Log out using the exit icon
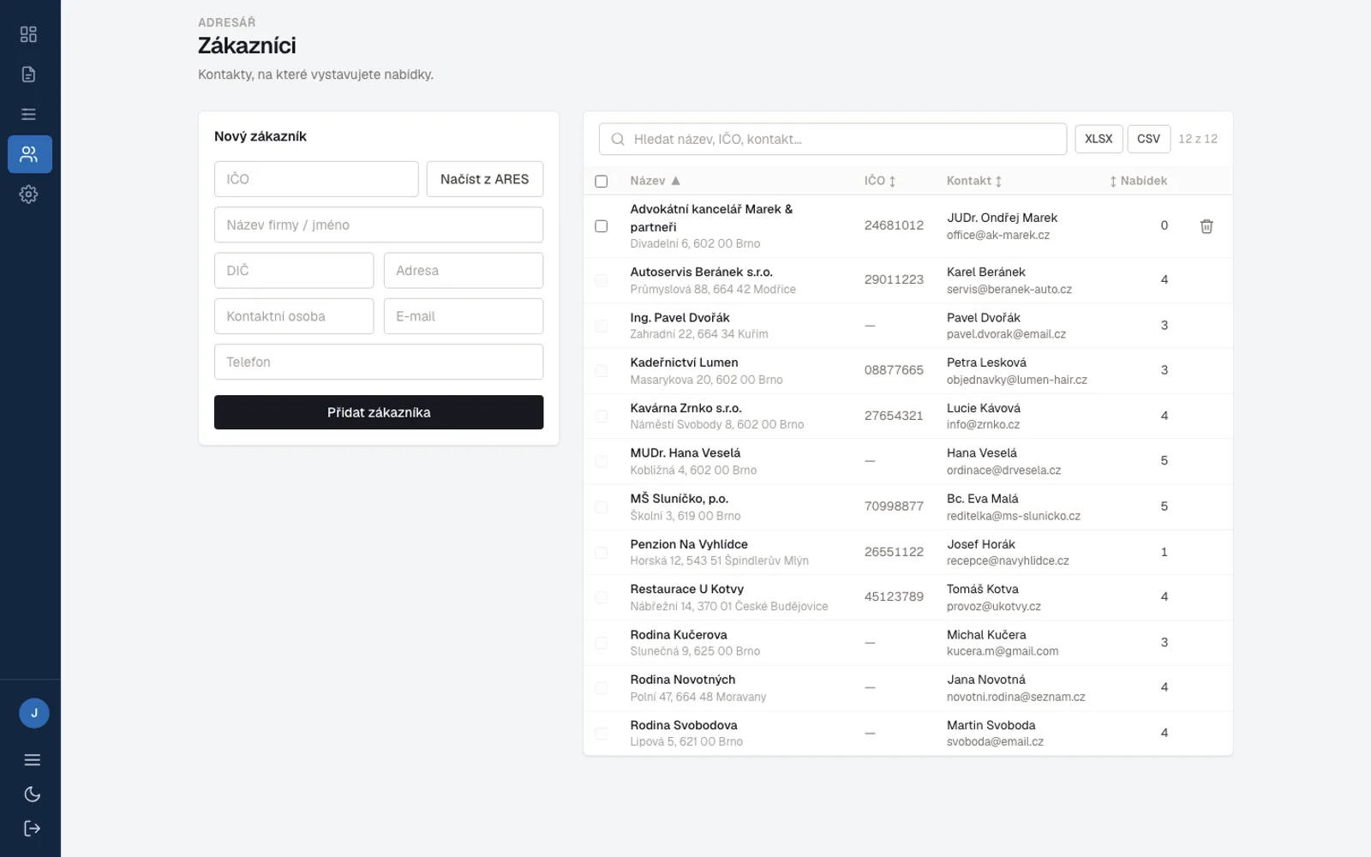The height and width of the screenshot is (857, 1371). [33, 828]
